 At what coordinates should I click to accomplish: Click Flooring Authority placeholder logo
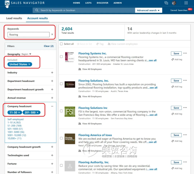[70, 166]
